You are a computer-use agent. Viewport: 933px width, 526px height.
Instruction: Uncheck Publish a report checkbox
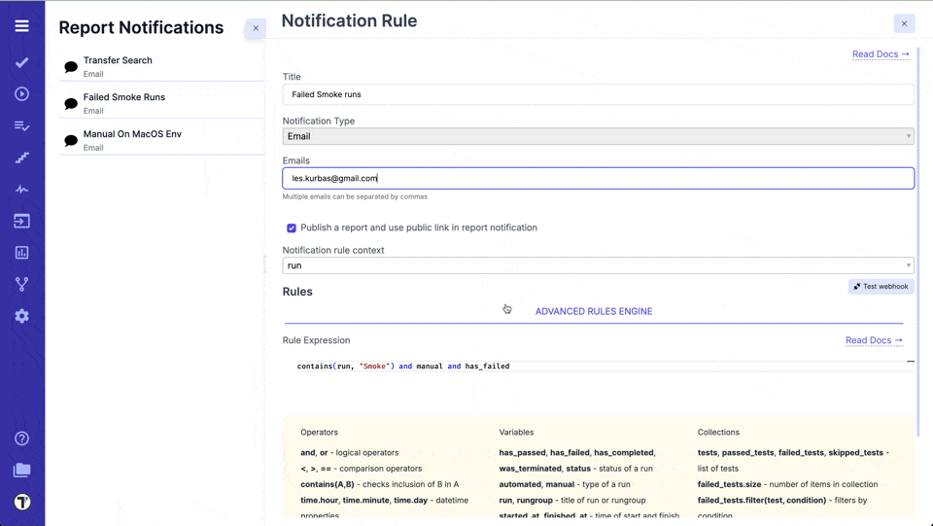292,228
